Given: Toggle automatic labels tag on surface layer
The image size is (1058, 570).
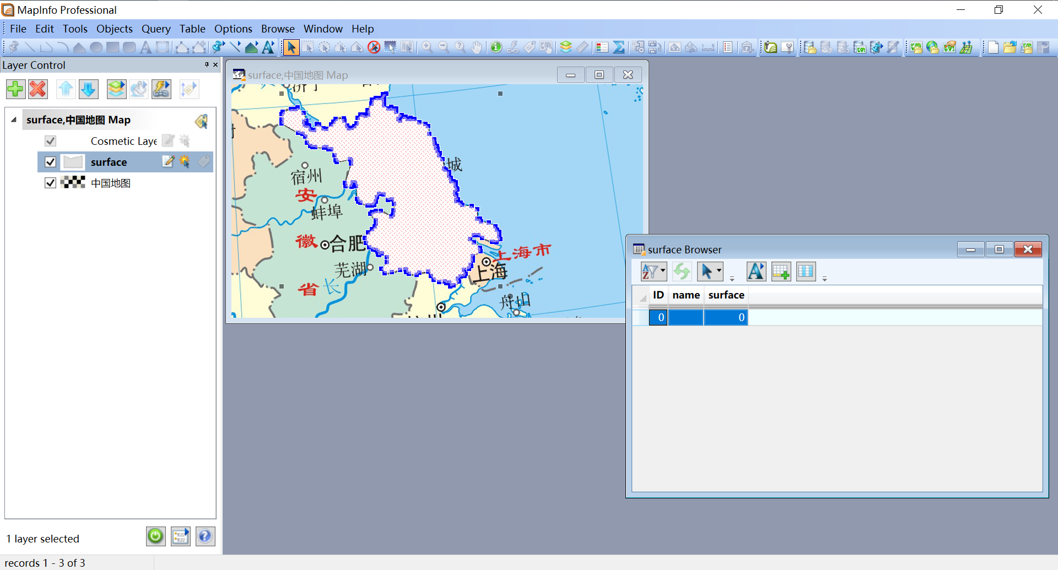Looking at the screenshot, I should coord(203,162).
